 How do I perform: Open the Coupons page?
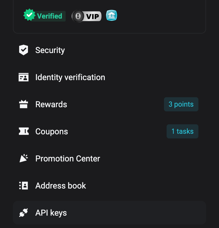pos(52,131)
